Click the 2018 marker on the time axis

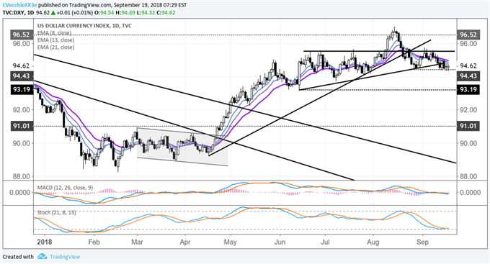(45, 242)
